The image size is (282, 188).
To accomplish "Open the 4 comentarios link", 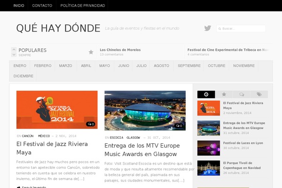I will click(x=198, y=55).
